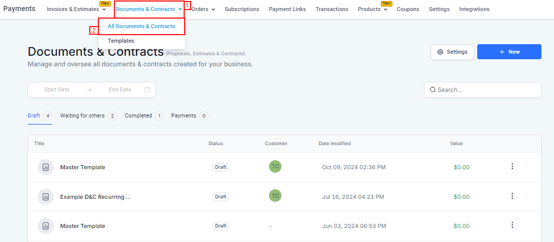Click the blue New button

[509, 52]
